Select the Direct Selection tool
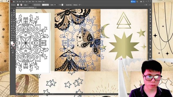 coord(14,11)
